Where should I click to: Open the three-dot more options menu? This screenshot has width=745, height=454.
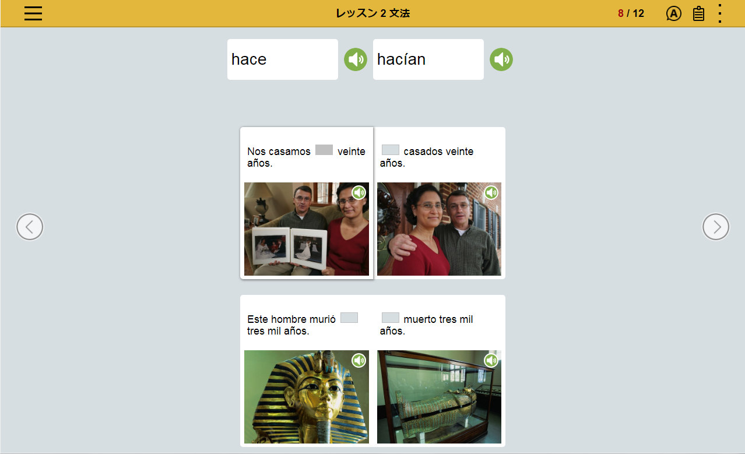(720, 13)
